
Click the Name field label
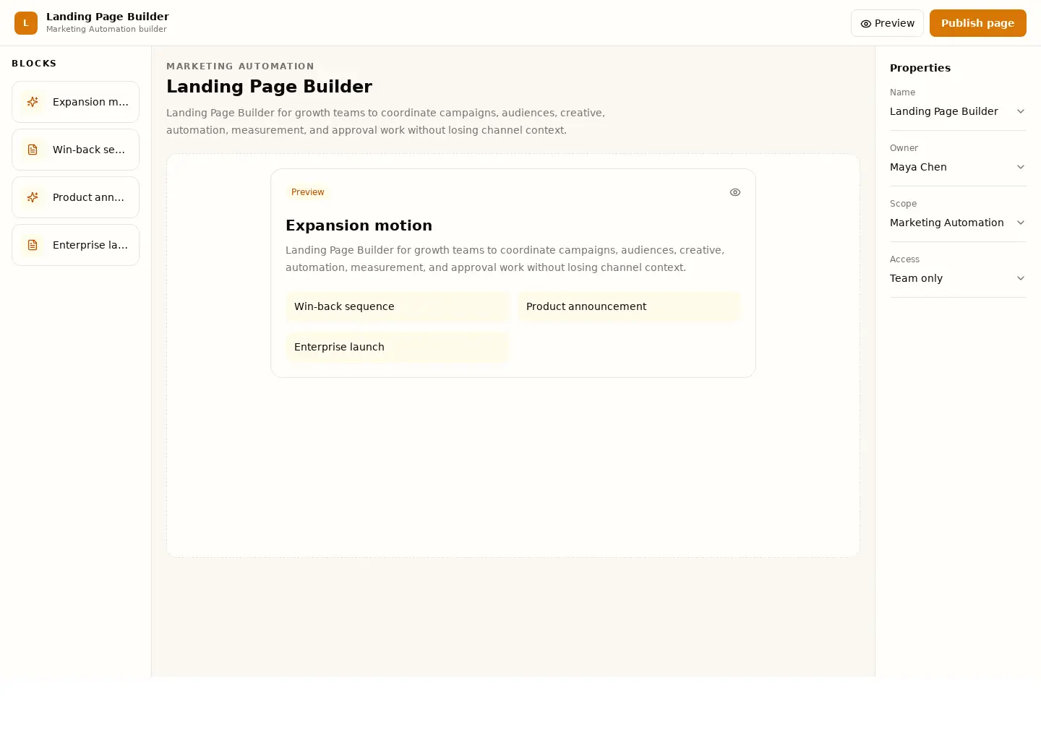902,92
